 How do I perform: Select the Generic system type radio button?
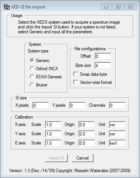pyautogui.click(x=32, y=60)
